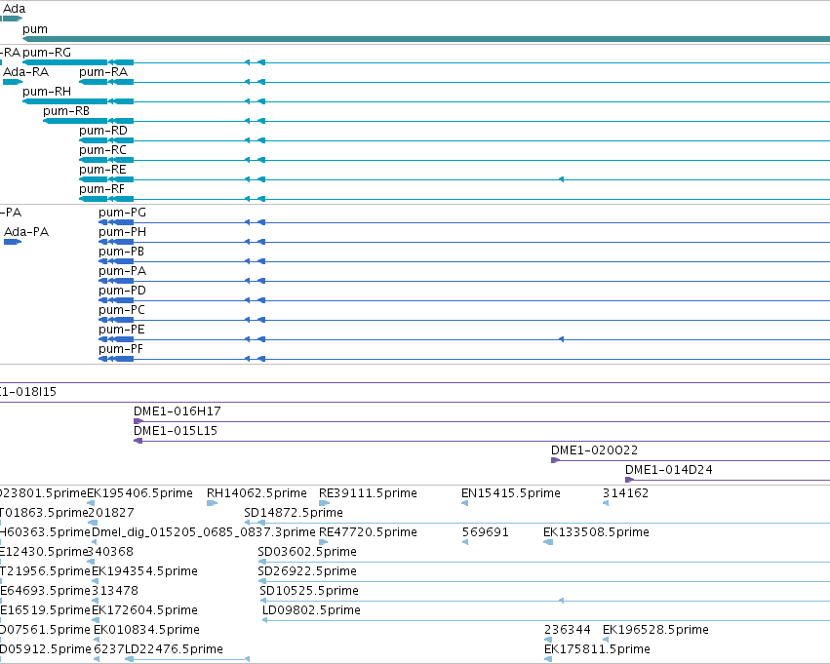Click the pum-PH protein label

122,232
